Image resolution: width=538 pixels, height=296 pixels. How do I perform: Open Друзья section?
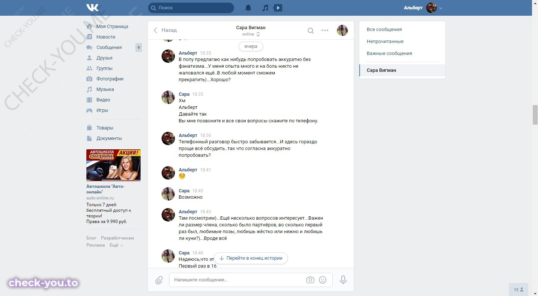point(104,58)
